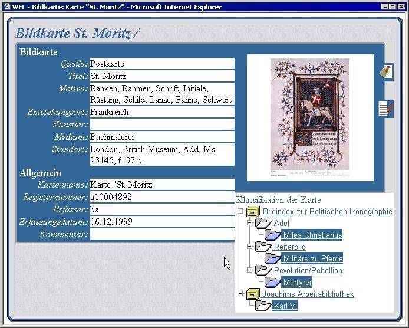Collapse the Bildindex zur Politischen Ikonographie node
409x328 pixels.
(240, 211)
